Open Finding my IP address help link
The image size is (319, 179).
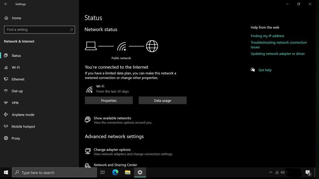click(267, 36)
